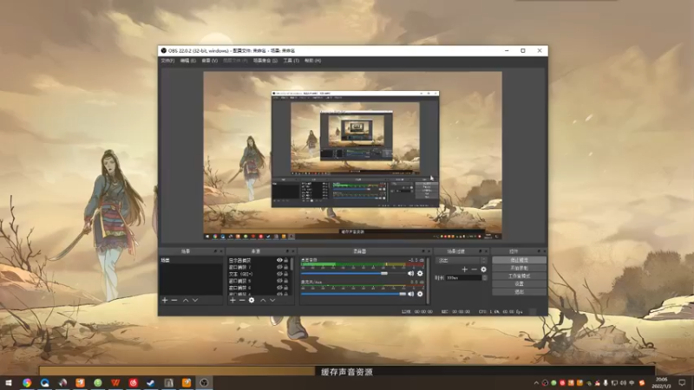Click the taskbar clock showing 2022/1/3

[661, 383]
